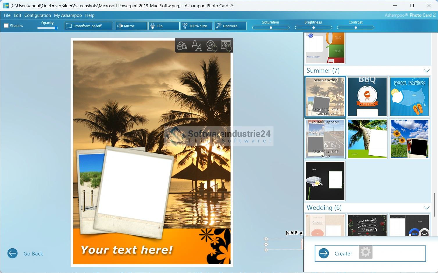Image resolution: width=438 pixels, height=273 pixels.
Task: Reset image with 100% Size button
Action: pyautogui.click(x=196, y=26)
